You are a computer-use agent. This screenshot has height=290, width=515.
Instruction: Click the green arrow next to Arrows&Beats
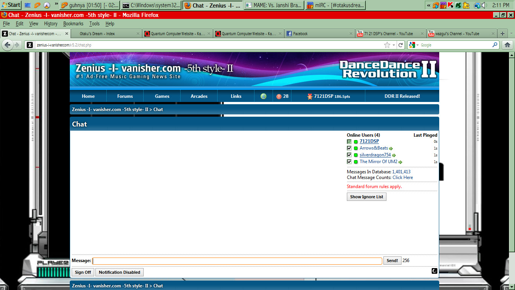(x=391, y=148)
